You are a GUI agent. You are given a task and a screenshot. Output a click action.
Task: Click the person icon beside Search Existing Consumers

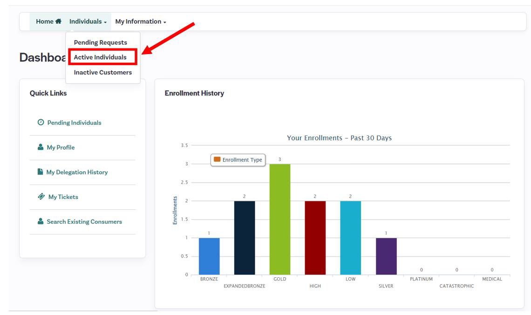click(x=41, y=222)
